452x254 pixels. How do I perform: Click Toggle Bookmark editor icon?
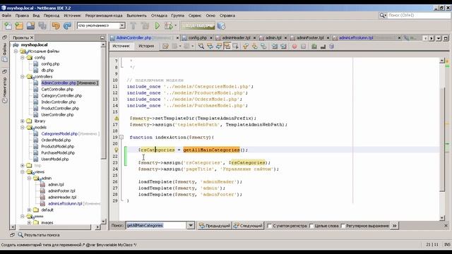(263, 46)
